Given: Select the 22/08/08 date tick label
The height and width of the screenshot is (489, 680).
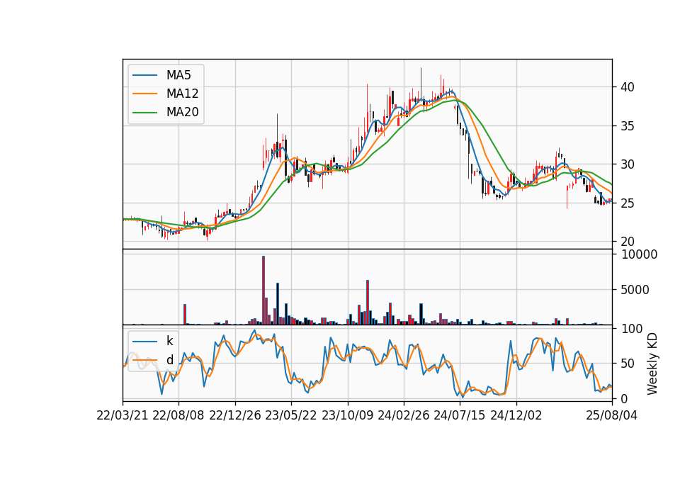Looking at the screenshot, I should click(178, 415).
